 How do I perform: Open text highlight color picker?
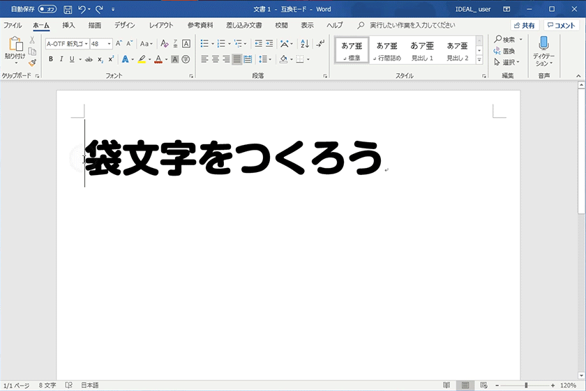(150, 59)
